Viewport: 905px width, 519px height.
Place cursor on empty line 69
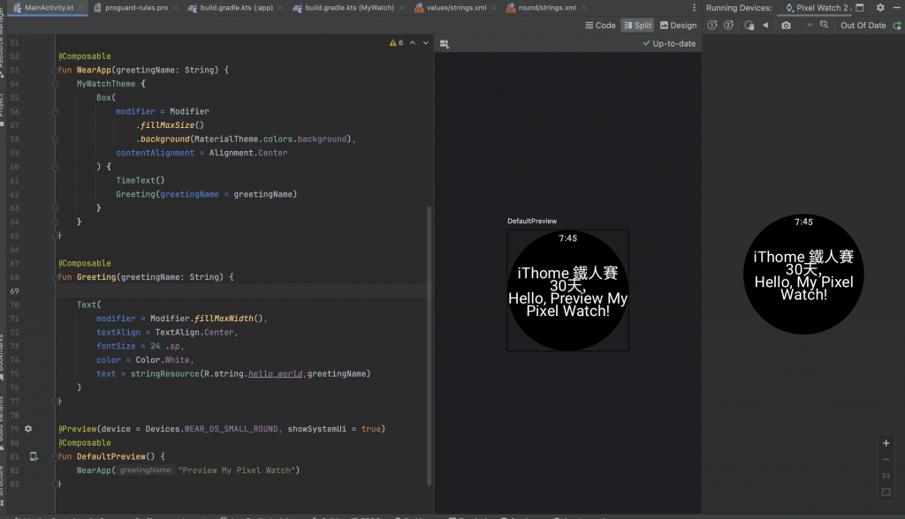click(x=242, y=290)
